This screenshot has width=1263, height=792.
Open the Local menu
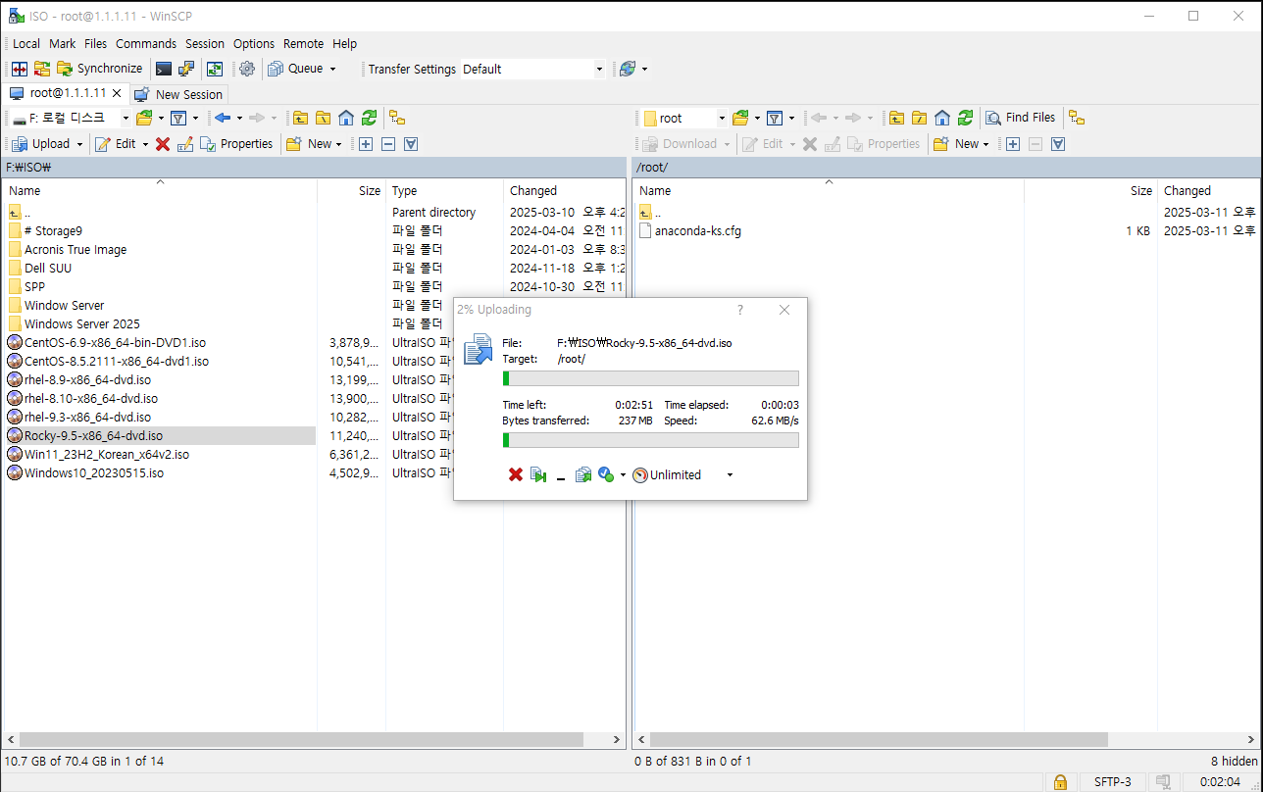26,43
